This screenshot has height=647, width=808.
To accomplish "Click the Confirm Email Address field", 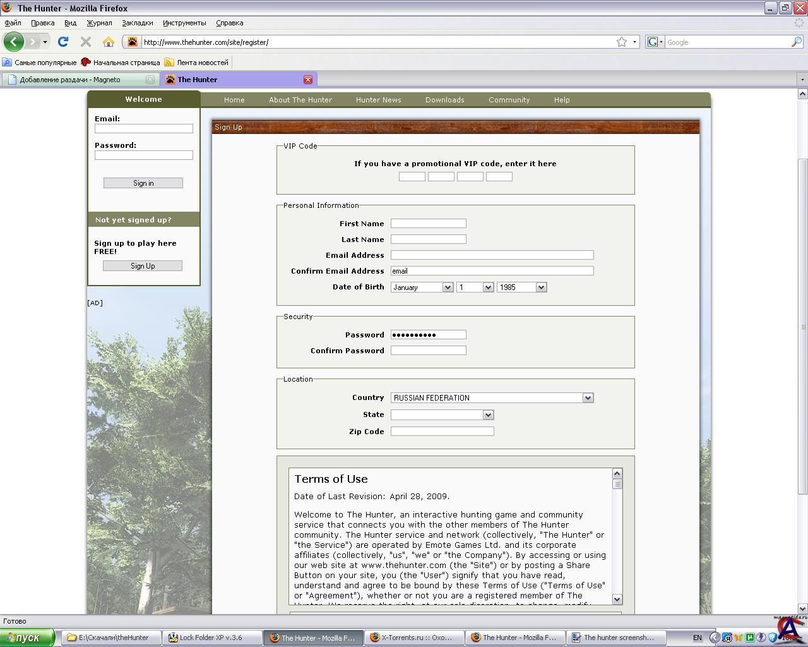I will pos(492,270).
